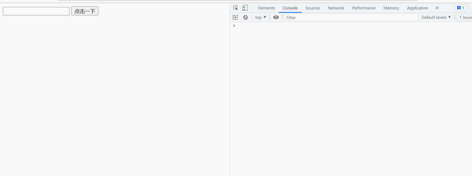Switch to the Memory tab

[391, 8]
